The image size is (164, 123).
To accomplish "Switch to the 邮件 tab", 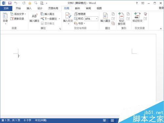I will (x=77, y=8).
